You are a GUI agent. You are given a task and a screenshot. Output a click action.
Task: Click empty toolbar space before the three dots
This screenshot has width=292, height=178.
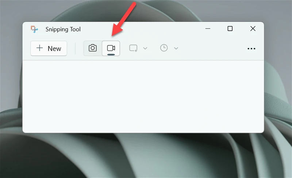coord(212,49)
